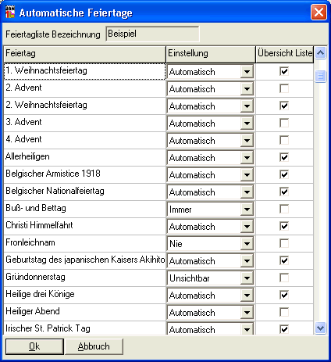The height and width of the screenshot is (362, 331).
Task: Select the Gründonnerstag row name
Action: coord(84,278)
